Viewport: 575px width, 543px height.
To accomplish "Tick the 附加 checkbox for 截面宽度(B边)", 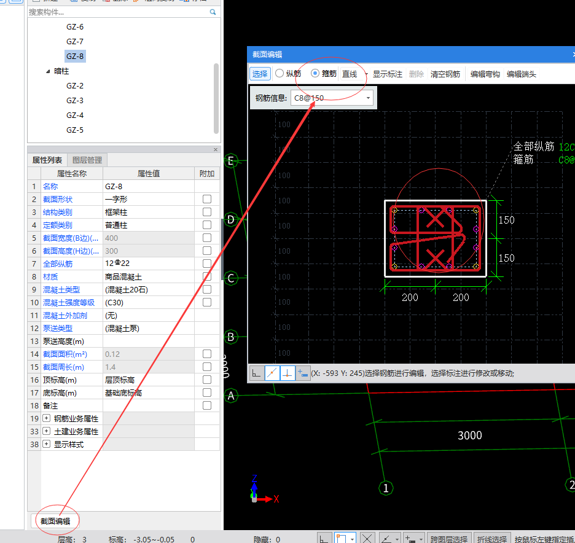I will (x=207, y=238).
